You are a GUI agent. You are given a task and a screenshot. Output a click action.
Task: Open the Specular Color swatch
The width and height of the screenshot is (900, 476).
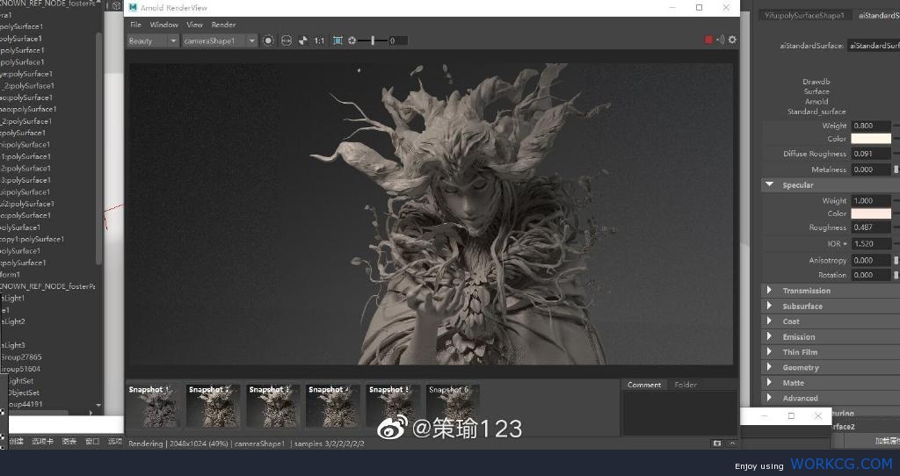tap(871, 213)
